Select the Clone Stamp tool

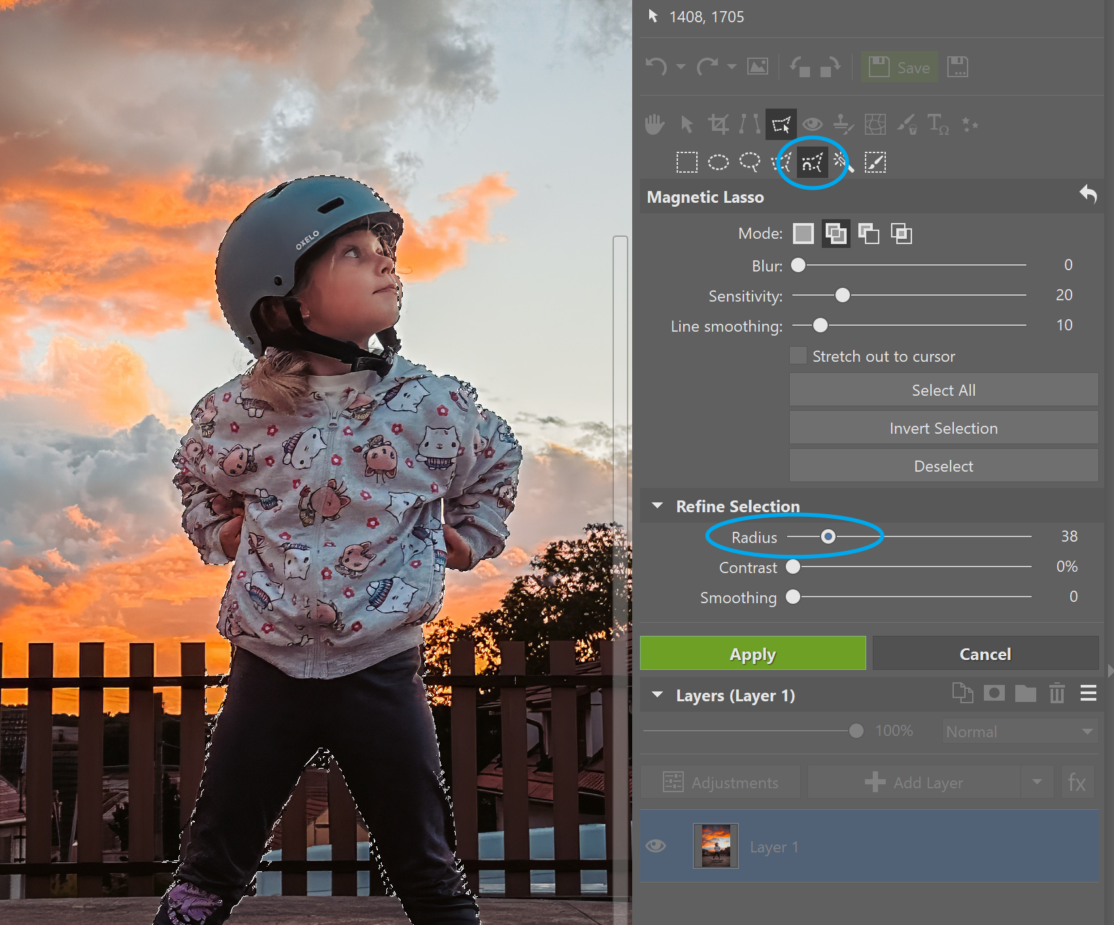click(x=843, y=124)
